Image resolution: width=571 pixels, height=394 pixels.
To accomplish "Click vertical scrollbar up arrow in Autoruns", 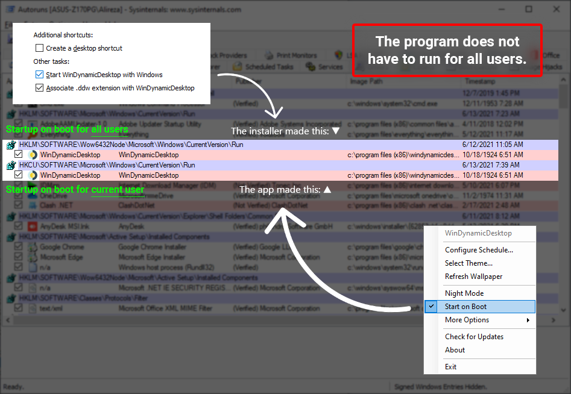I will point(563,80).
